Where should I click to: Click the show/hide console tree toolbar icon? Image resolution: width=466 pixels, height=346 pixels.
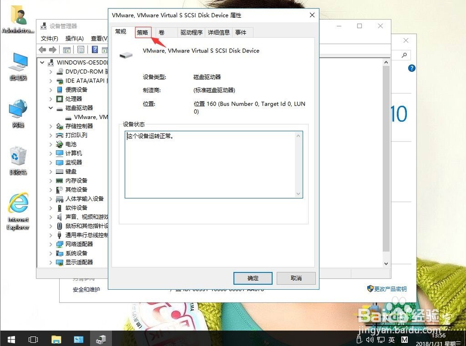[x=67, y=49]
